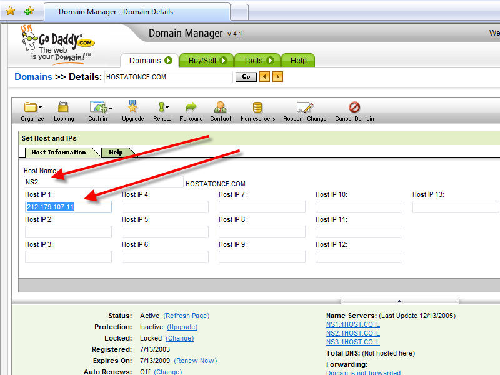This screenshot has width=500, height=375.
Task: Open the Cash in tool
Action: pyautogui.click(x=98, y=107)
